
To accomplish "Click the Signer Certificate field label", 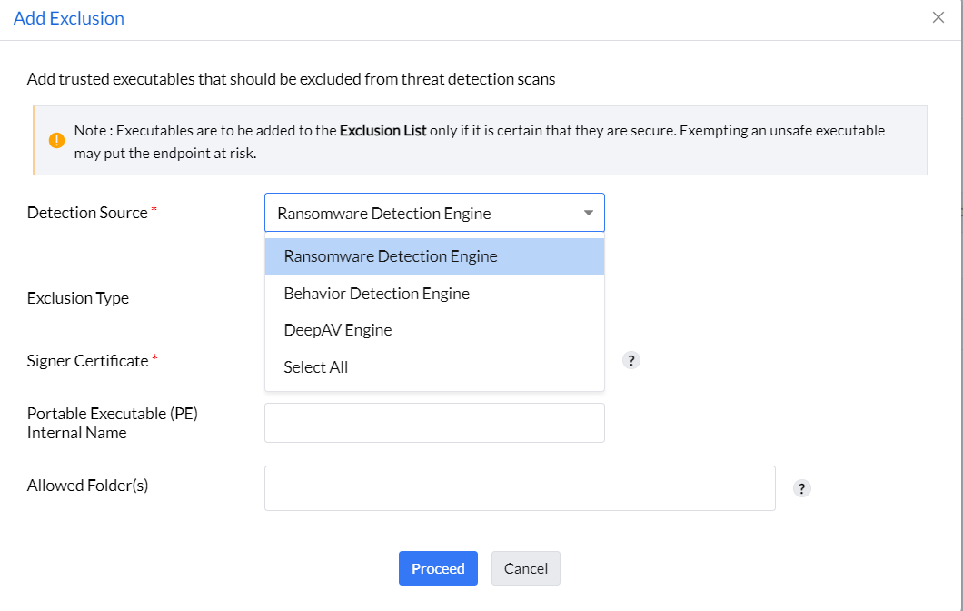I will pos(87,361).
